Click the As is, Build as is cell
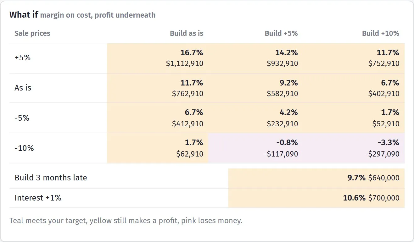Image resolution: width=414 pixels, height=242 pixels. tap(158, 88)
